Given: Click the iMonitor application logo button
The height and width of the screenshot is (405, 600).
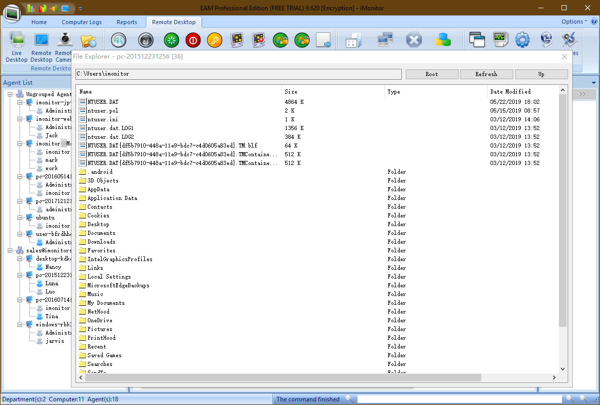Looking at the screenshot, I should 12,14.
